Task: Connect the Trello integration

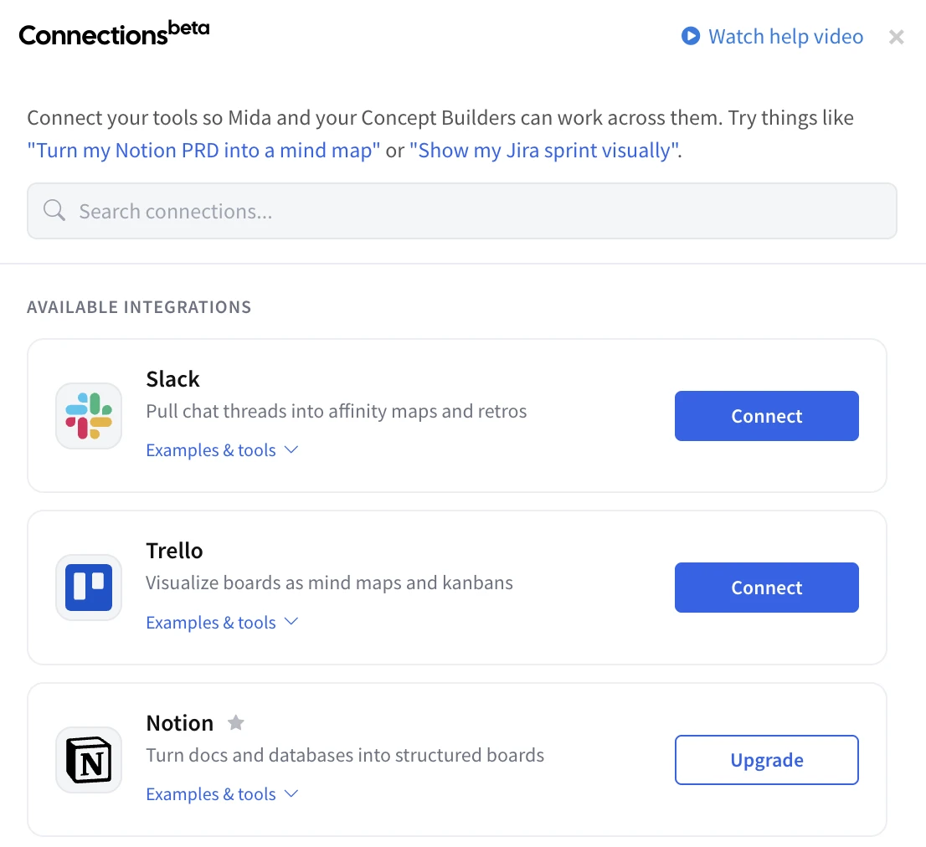Action: (x=767, y=588)
